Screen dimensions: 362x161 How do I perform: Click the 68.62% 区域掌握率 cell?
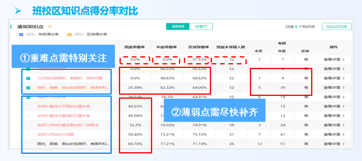(199, 78)
